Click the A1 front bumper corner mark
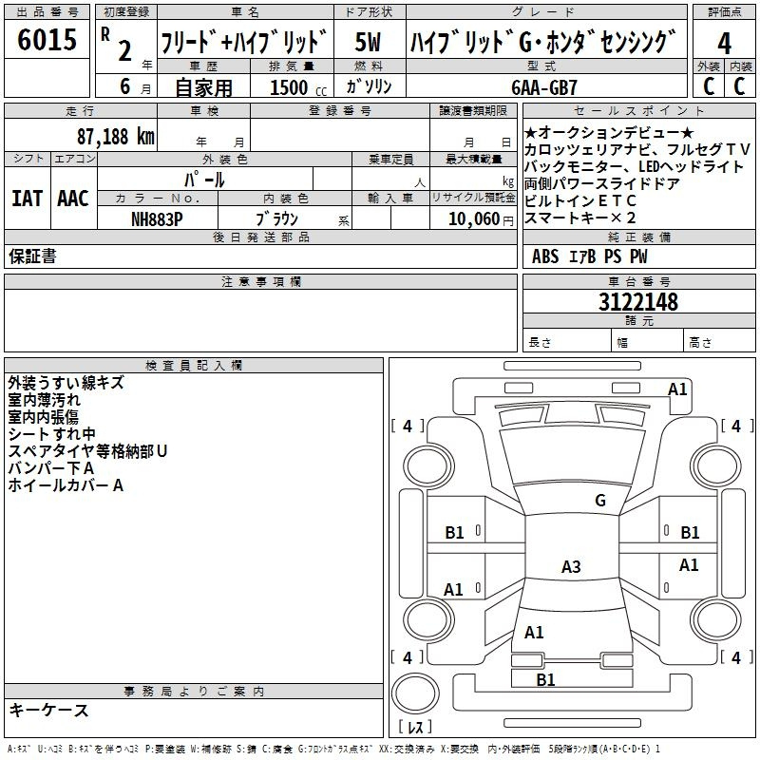760x760 pixels. [677, 389]
